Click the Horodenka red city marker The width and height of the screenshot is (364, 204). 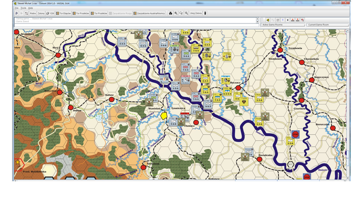(x=259, y=159)
